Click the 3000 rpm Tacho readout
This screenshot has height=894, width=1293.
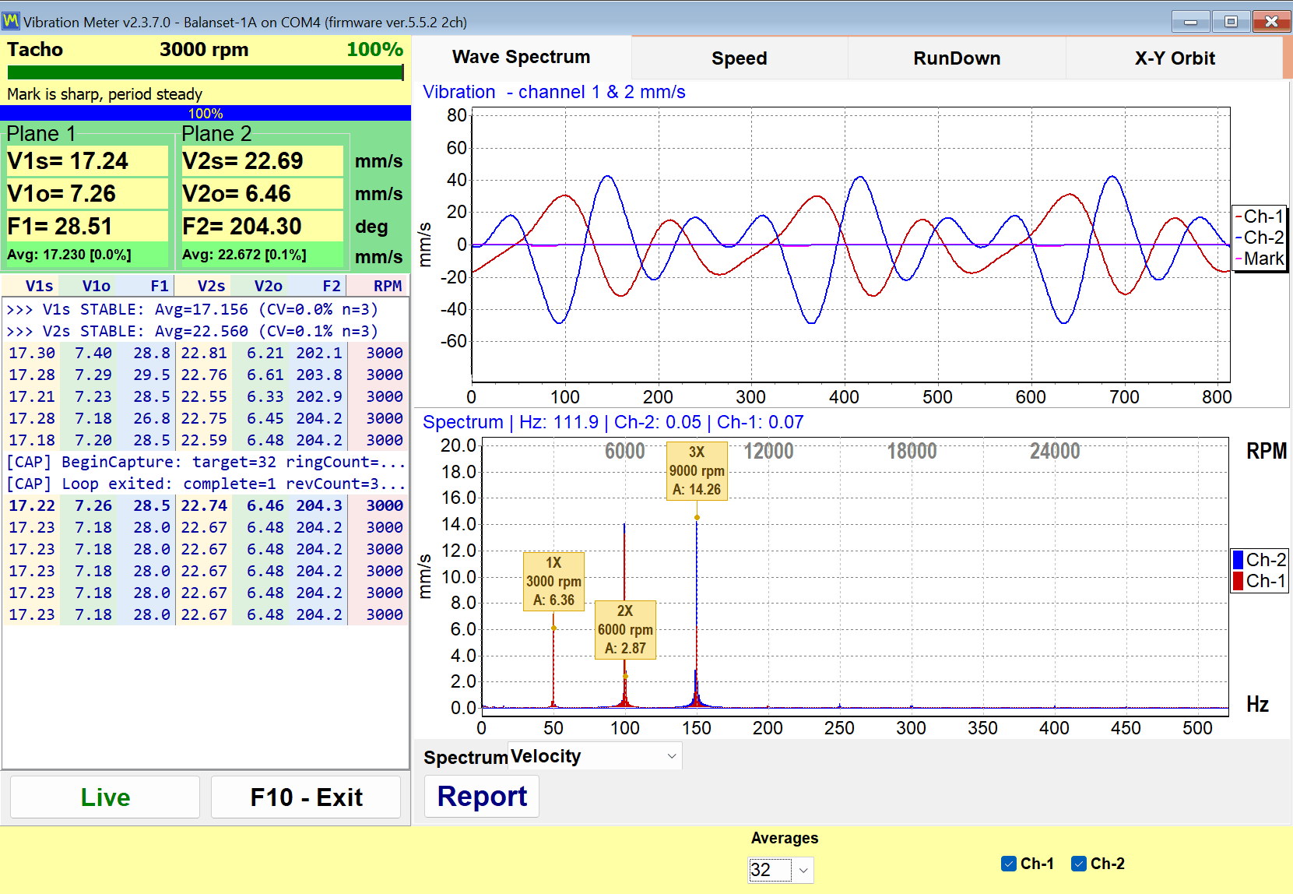click(x=204, y=50)
